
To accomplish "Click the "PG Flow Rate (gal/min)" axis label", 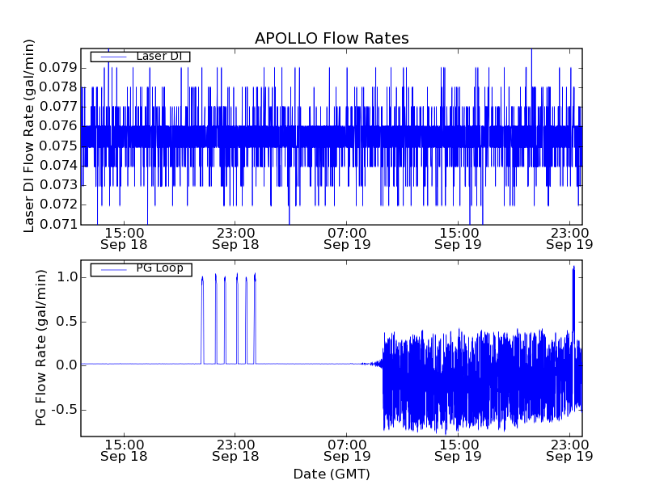I will (x=40, y=348).
